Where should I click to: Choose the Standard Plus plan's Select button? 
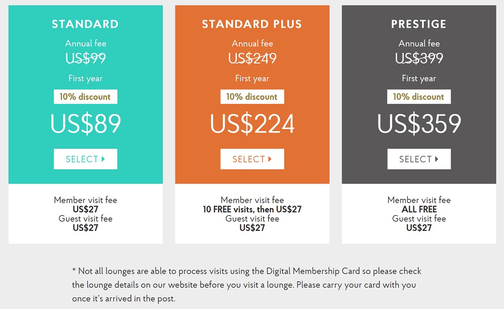tap(252, 159)
